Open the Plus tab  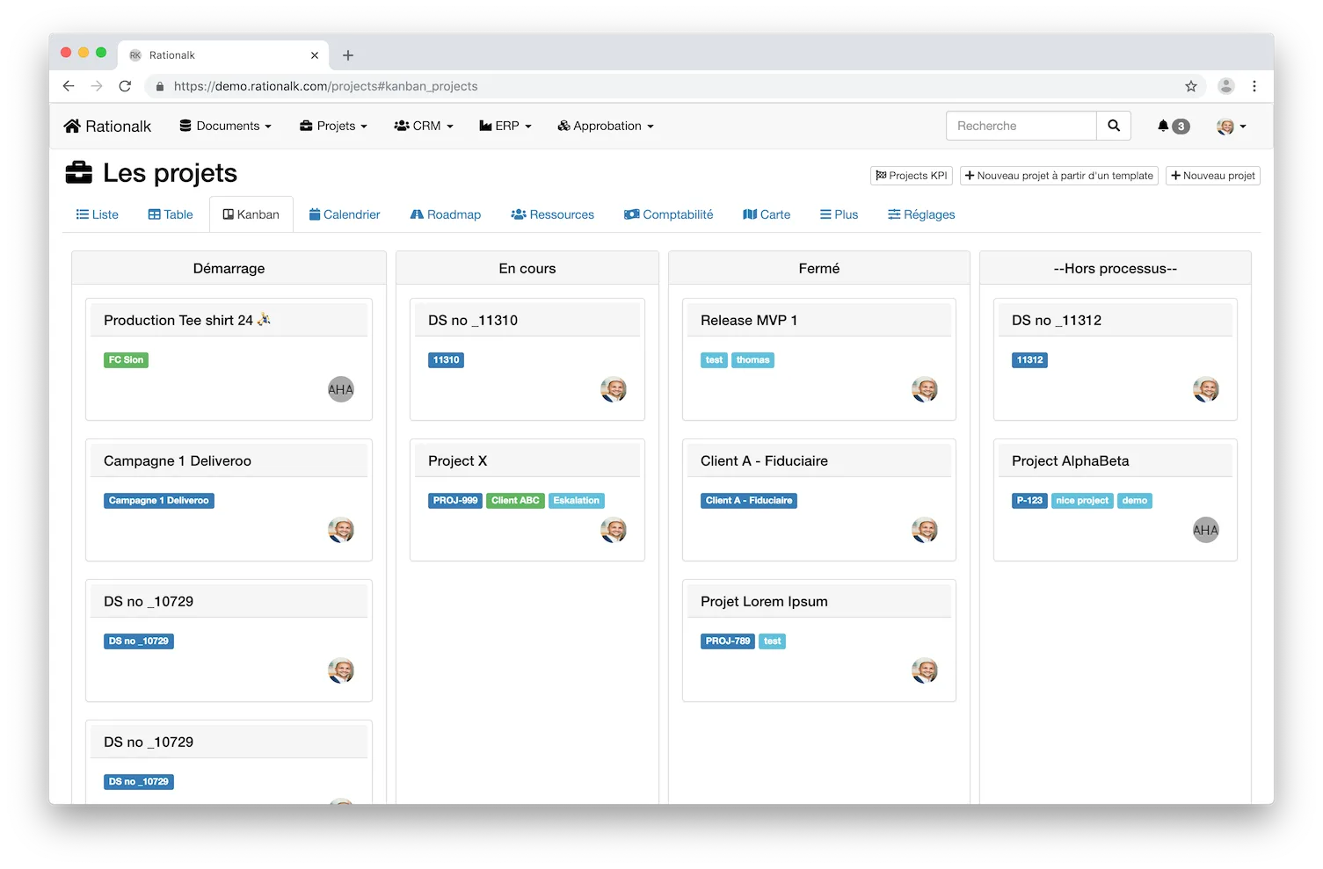pos(840,214)
